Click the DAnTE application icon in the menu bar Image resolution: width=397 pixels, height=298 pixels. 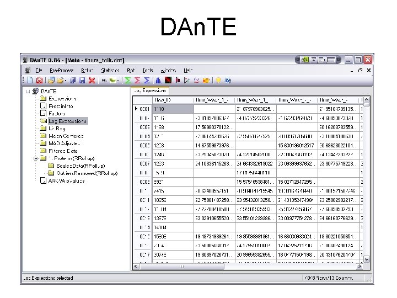pyautogui.click(x=28, y=70)
